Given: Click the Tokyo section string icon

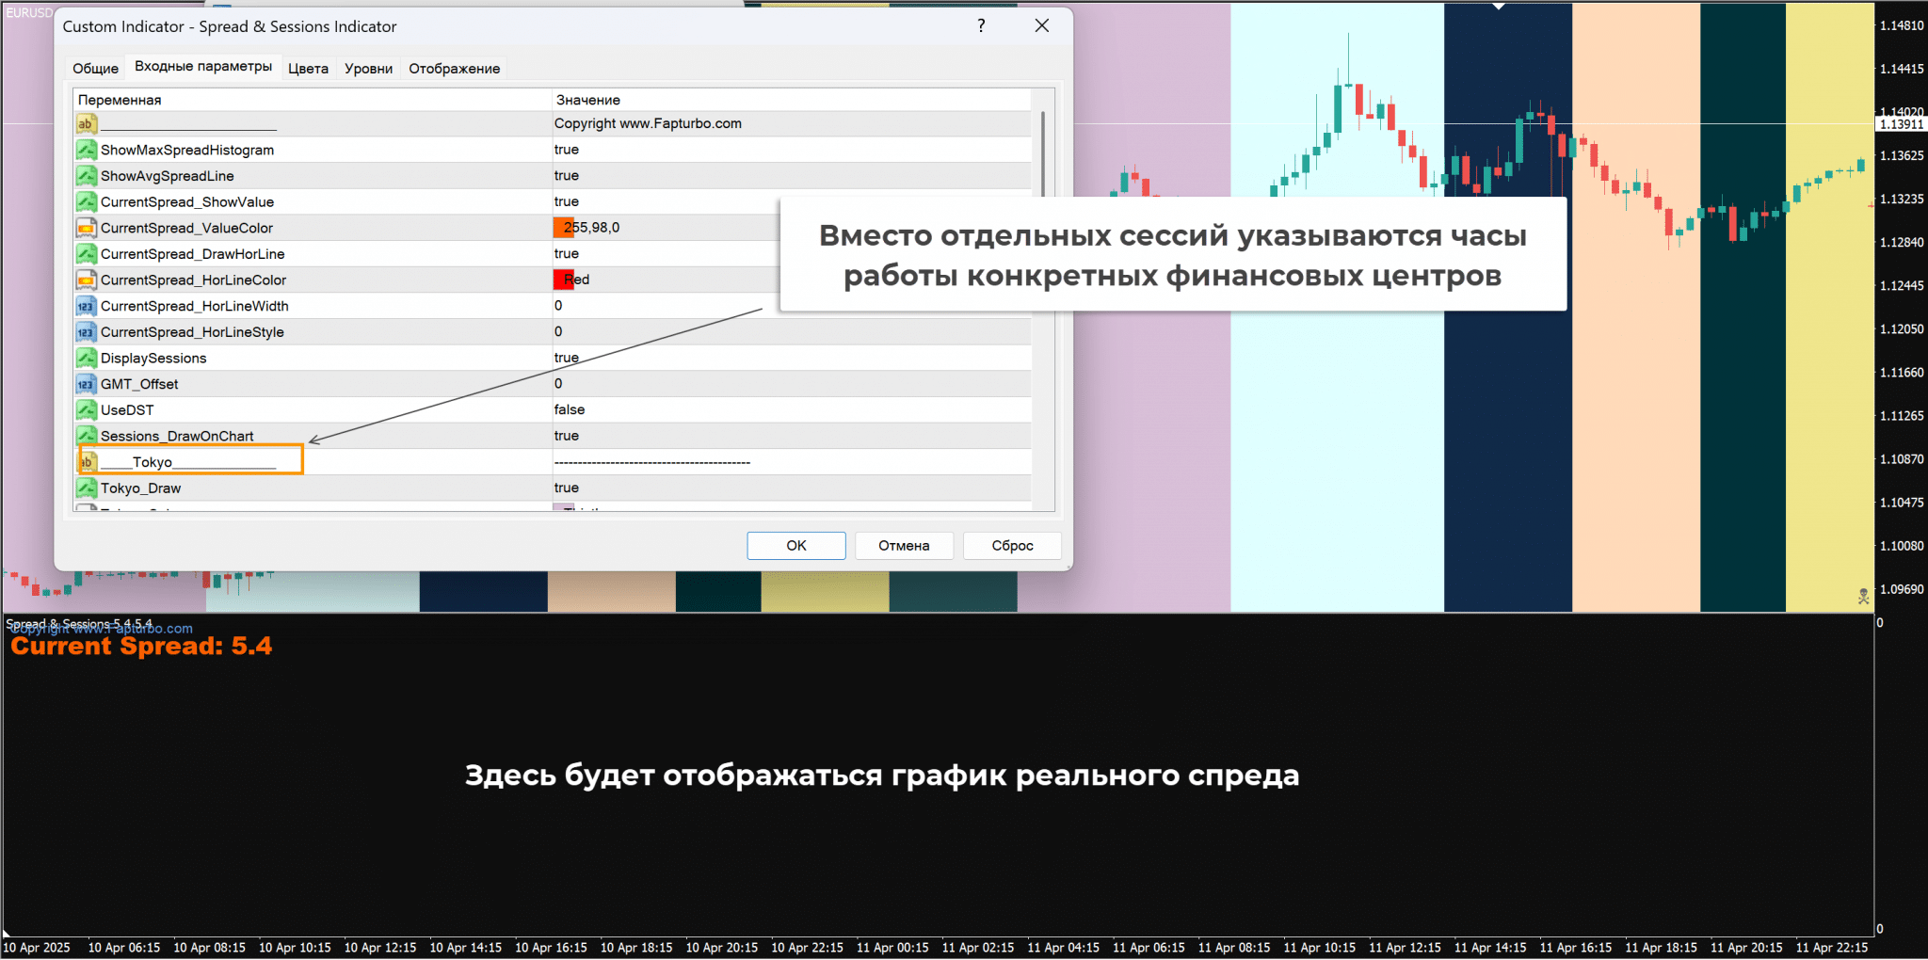Looking at the screenshot, I should click(88, 461).
